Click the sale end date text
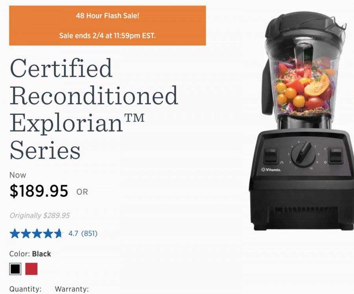The image size is (354, 294). click(107, 36)
